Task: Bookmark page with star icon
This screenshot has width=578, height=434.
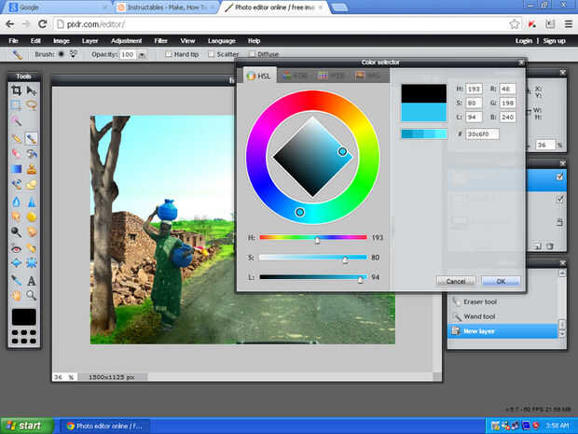Action: 515,24
